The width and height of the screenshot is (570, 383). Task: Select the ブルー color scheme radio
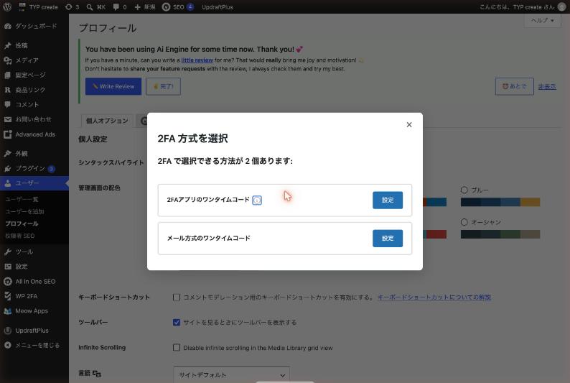(x=464, y=190)
